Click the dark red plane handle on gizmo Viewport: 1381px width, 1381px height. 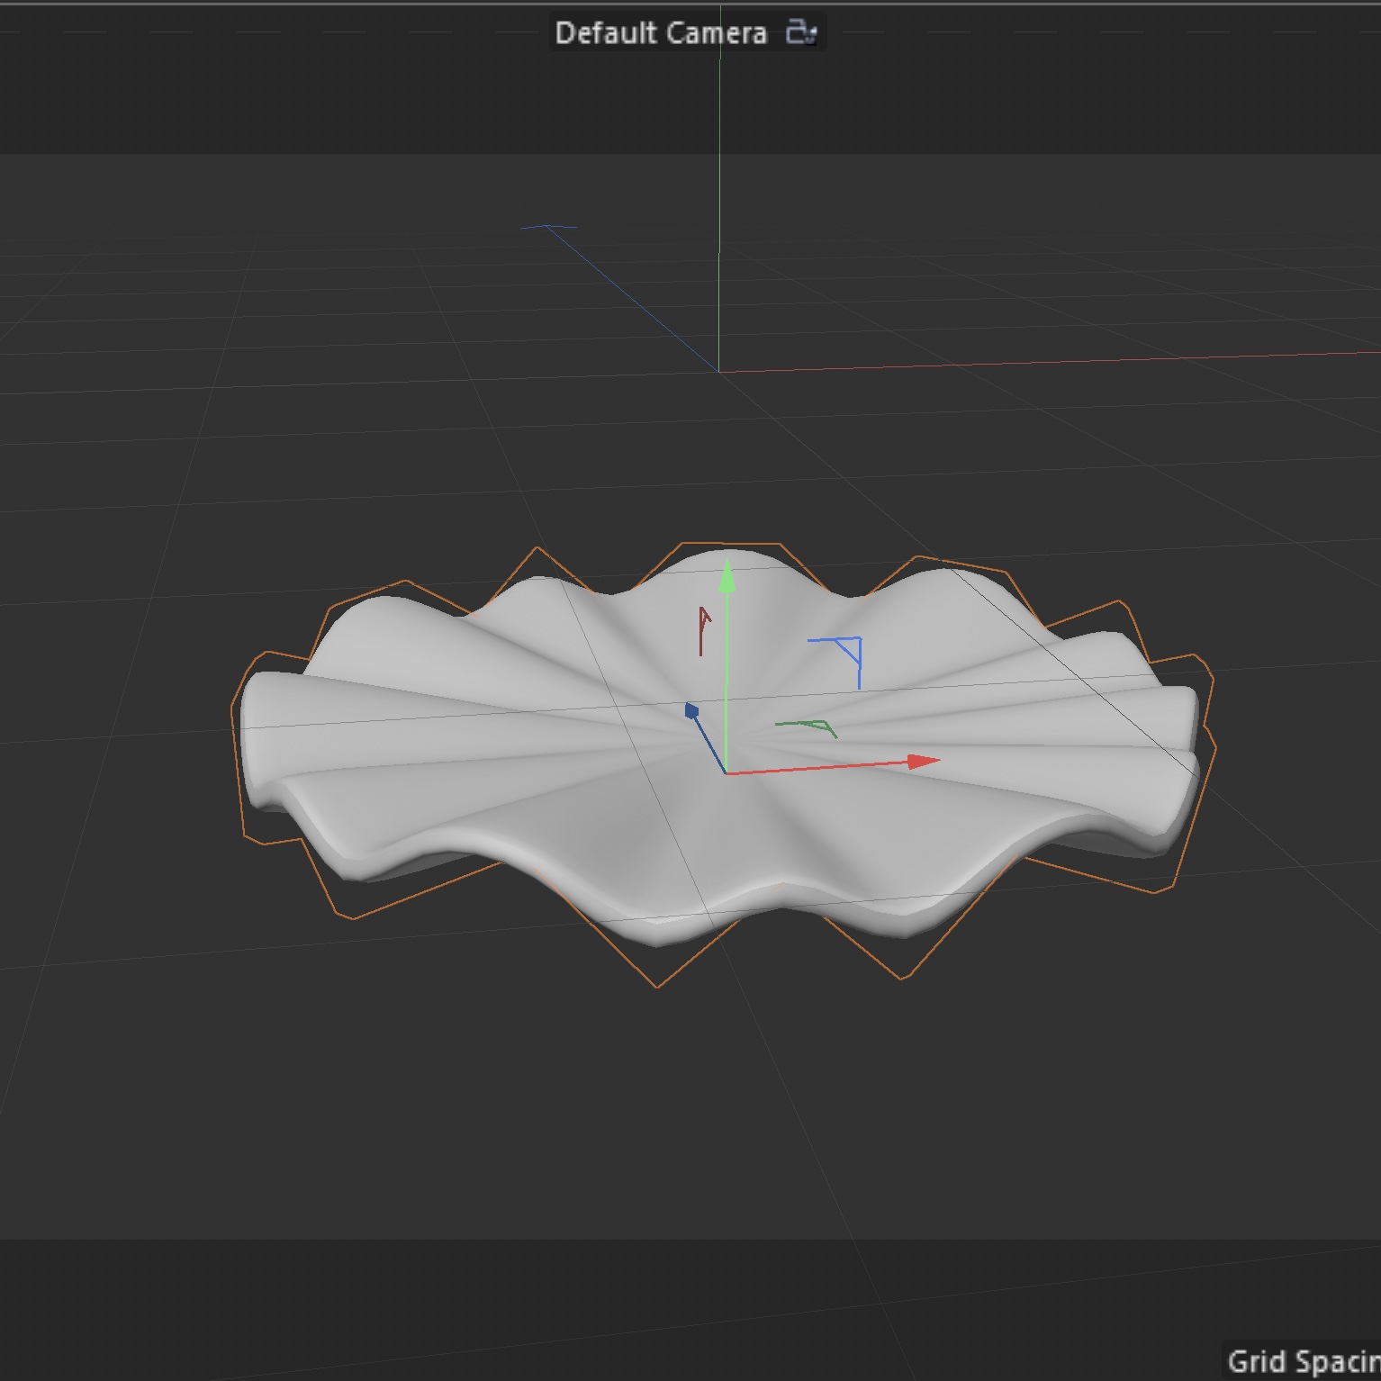pos(702,629)
